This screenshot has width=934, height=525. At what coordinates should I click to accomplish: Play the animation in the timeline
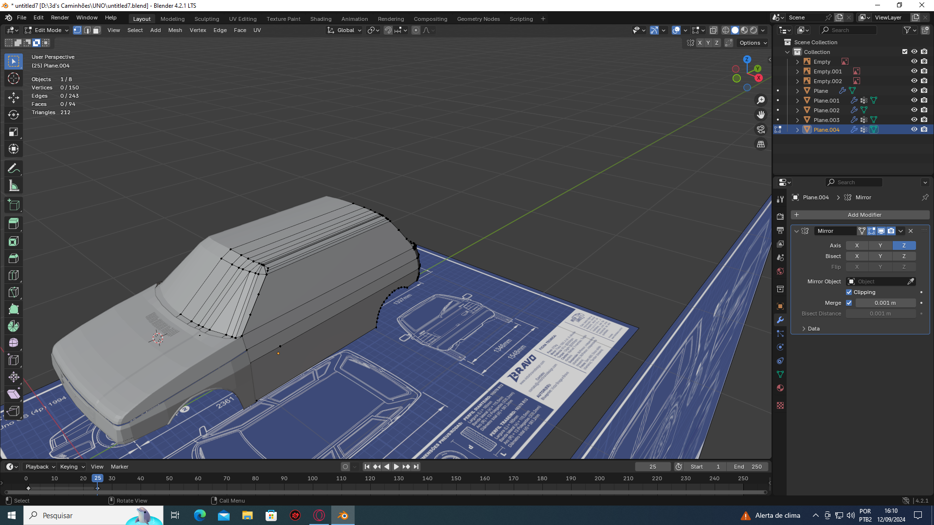[396, 467]
